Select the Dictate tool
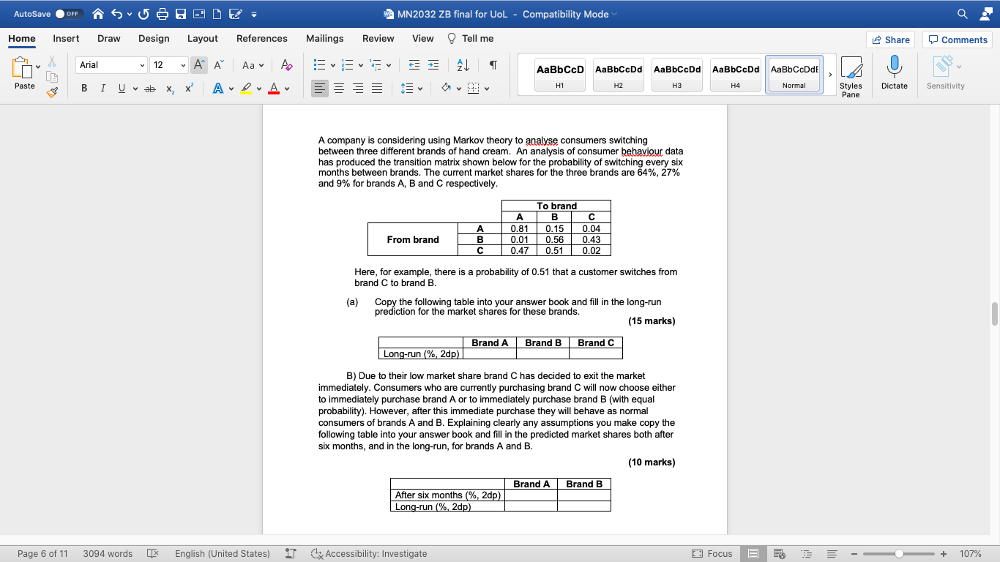 coord(893,73)
